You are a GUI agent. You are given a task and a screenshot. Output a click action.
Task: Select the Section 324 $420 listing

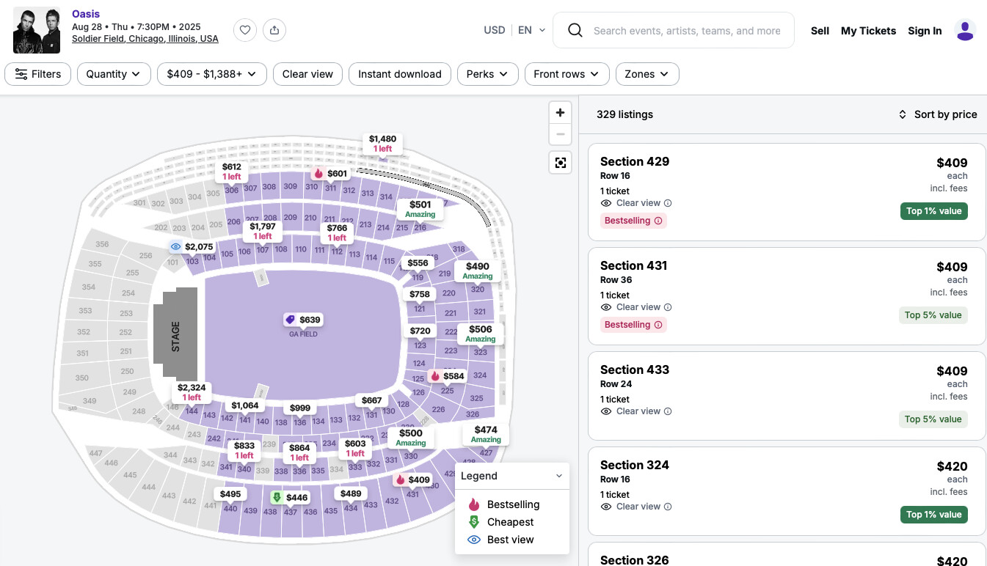click(787, 490)
